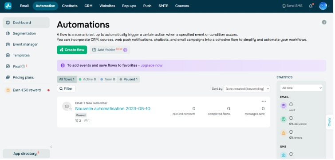Image resolution: width=335 pixels, height=160 pixels.
Task: Click the Email sent statistics icon
Action: 284,106
